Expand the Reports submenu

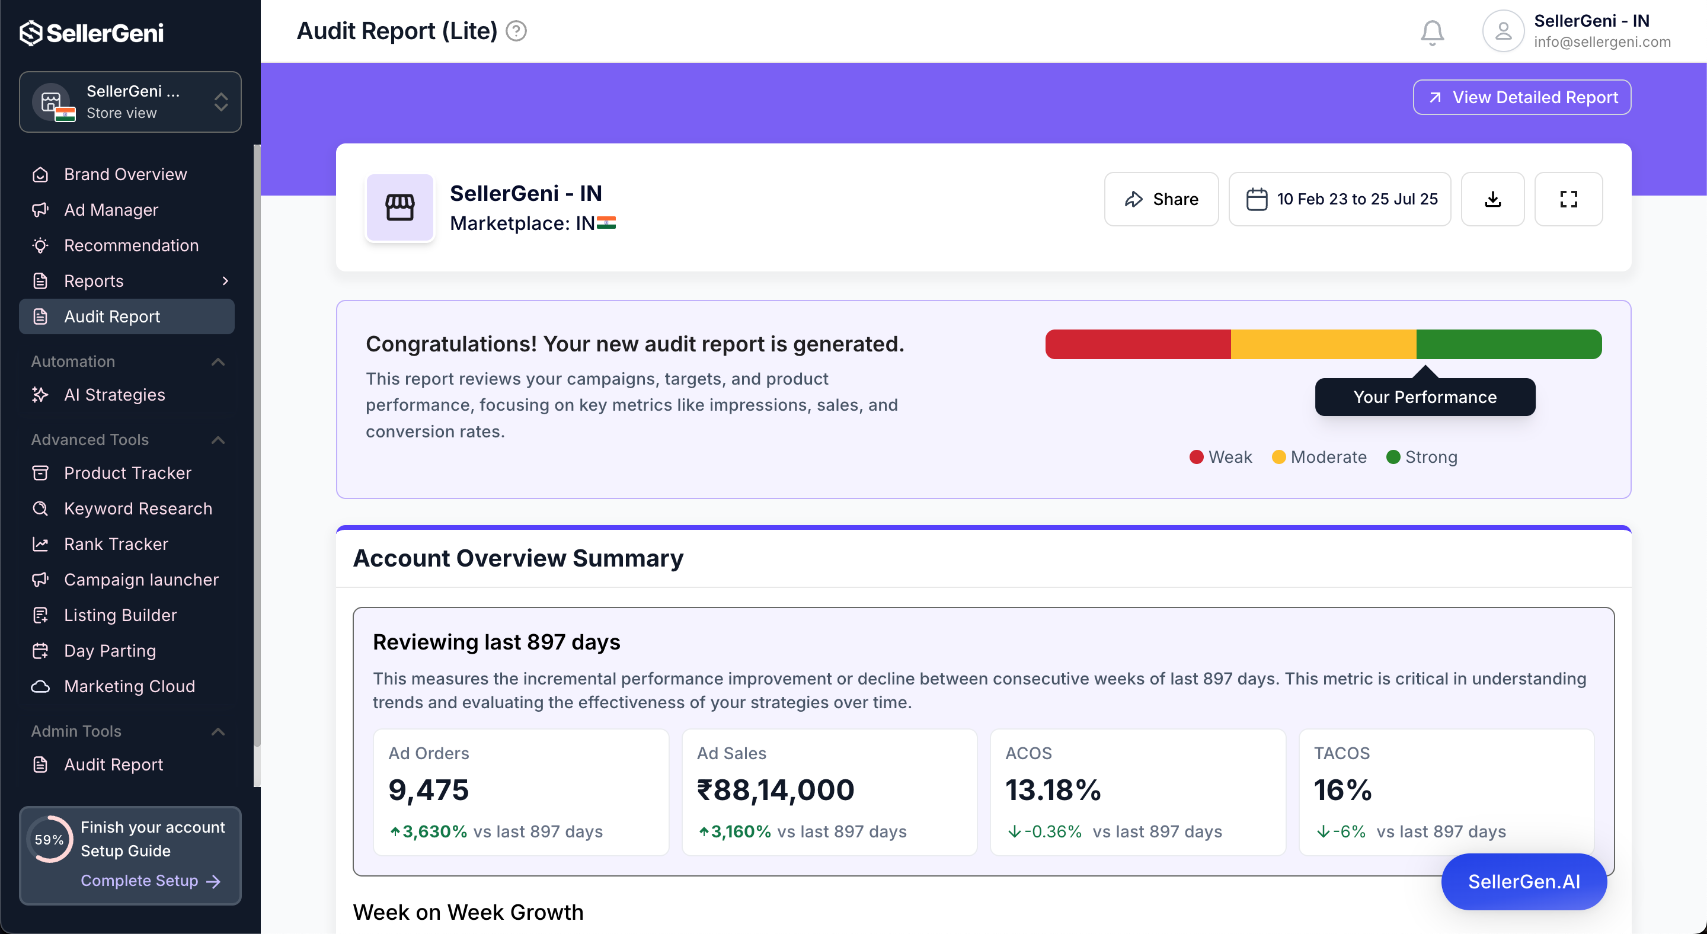click(225, 281)
